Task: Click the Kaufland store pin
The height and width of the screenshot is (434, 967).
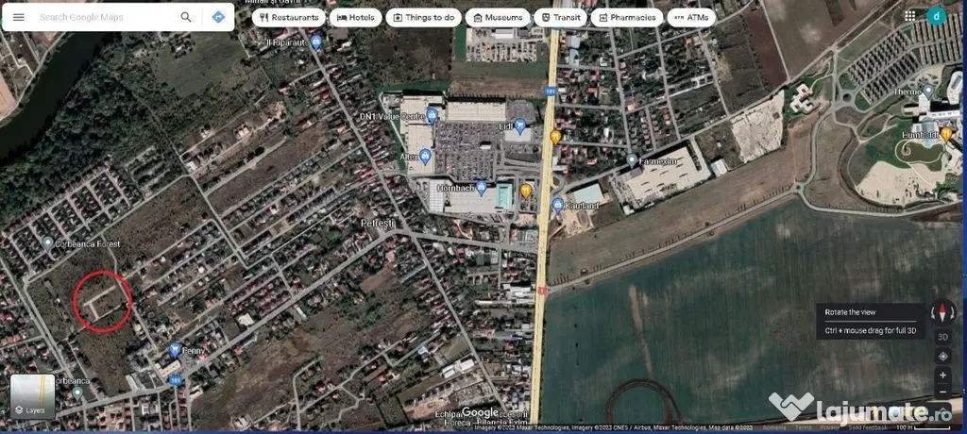Action: [x=557, y=205]
